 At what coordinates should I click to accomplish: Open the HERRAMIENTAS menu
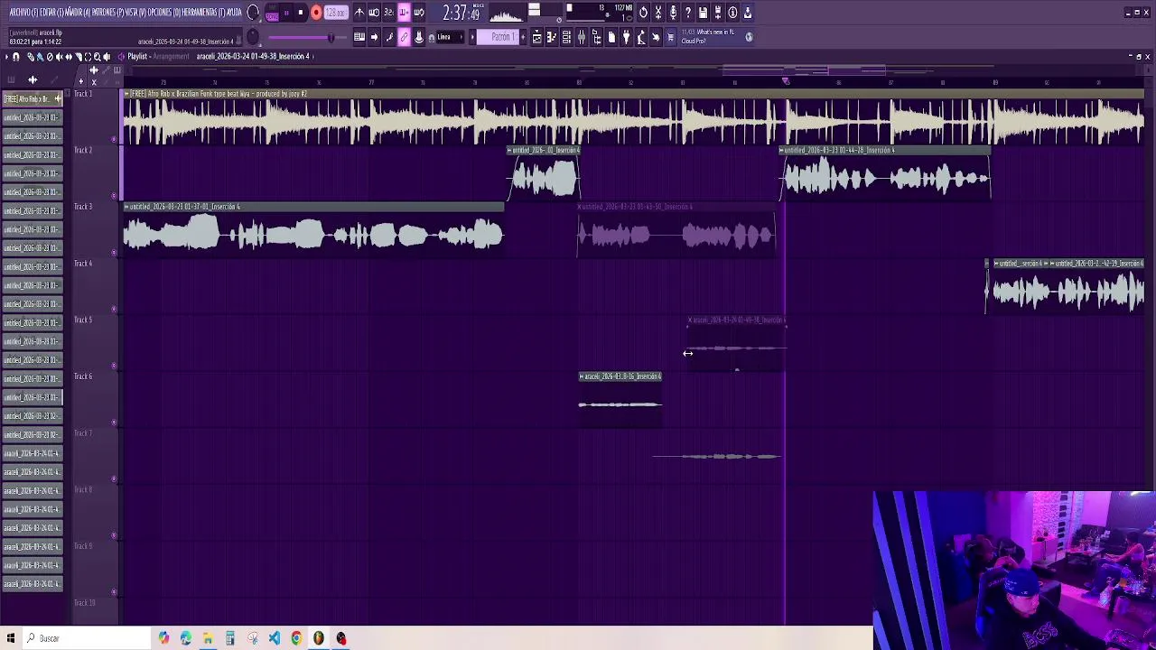pyautogui.click(x=202, y=13)
